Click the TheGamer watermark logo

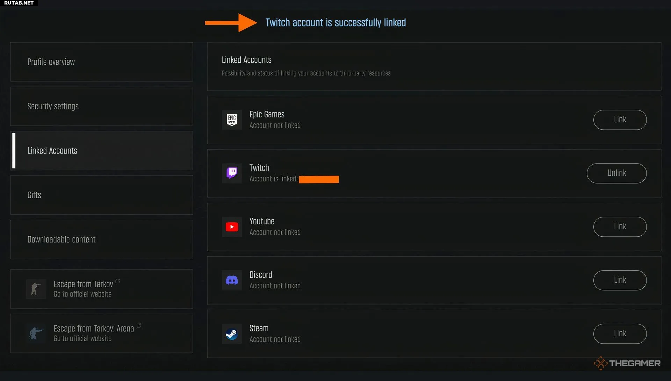[x=627, y=364]
